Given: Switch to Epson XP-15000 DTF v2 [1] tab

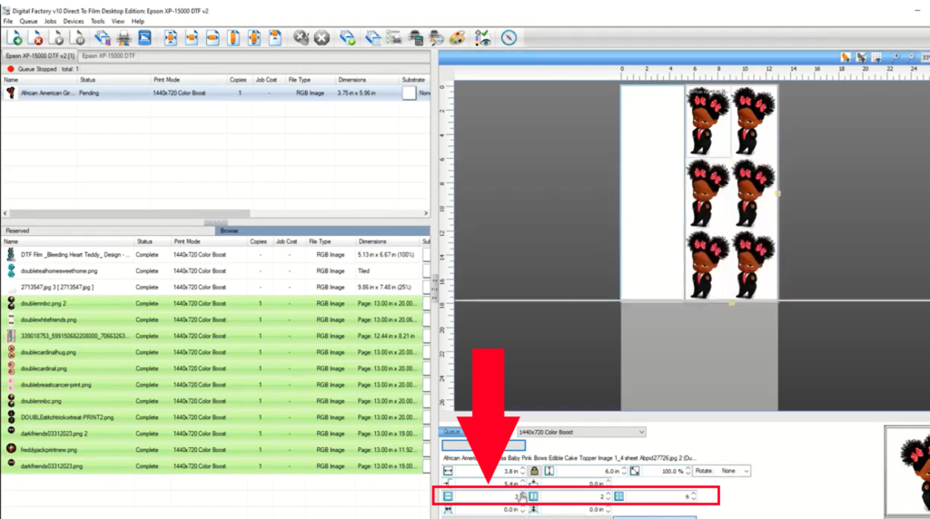Looking at the screenshot, I should (x=40, y=56).
